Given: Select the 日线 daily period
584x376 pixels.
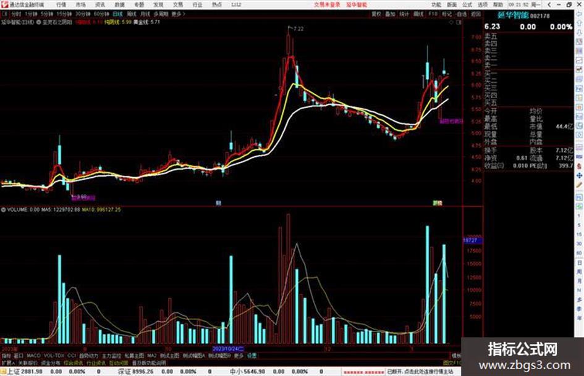Looking at the screenshot, I should tap(117, 14).
